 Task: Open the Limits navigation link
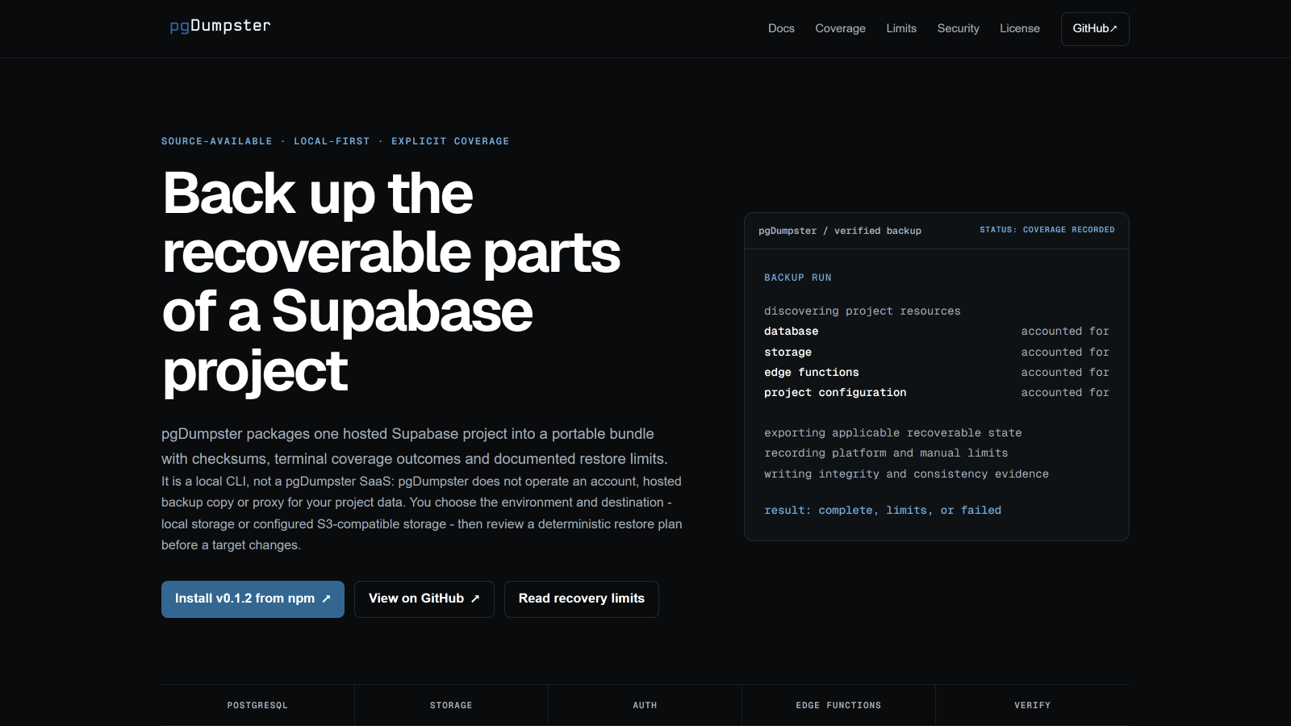(901, 28)
